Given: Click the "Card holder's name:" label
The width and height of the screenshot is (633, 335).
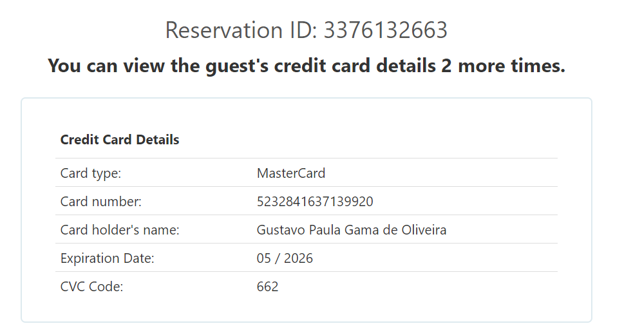Looking at the screenshot, I should point(120,230).
